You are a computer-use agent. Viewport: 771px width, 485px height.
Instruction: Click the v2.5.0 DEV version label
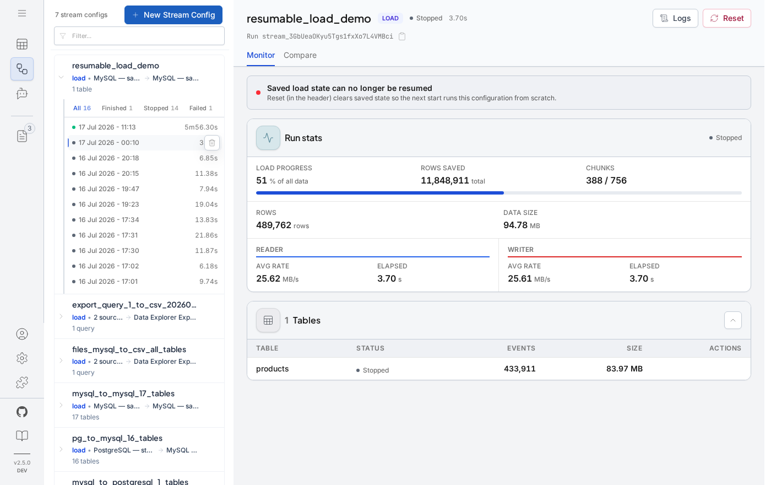[22, 466]
